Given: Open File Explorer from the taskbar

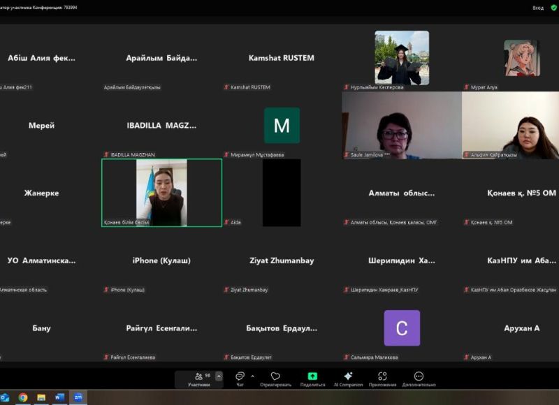Looking at the screenshot, I should tap(41, 397).
